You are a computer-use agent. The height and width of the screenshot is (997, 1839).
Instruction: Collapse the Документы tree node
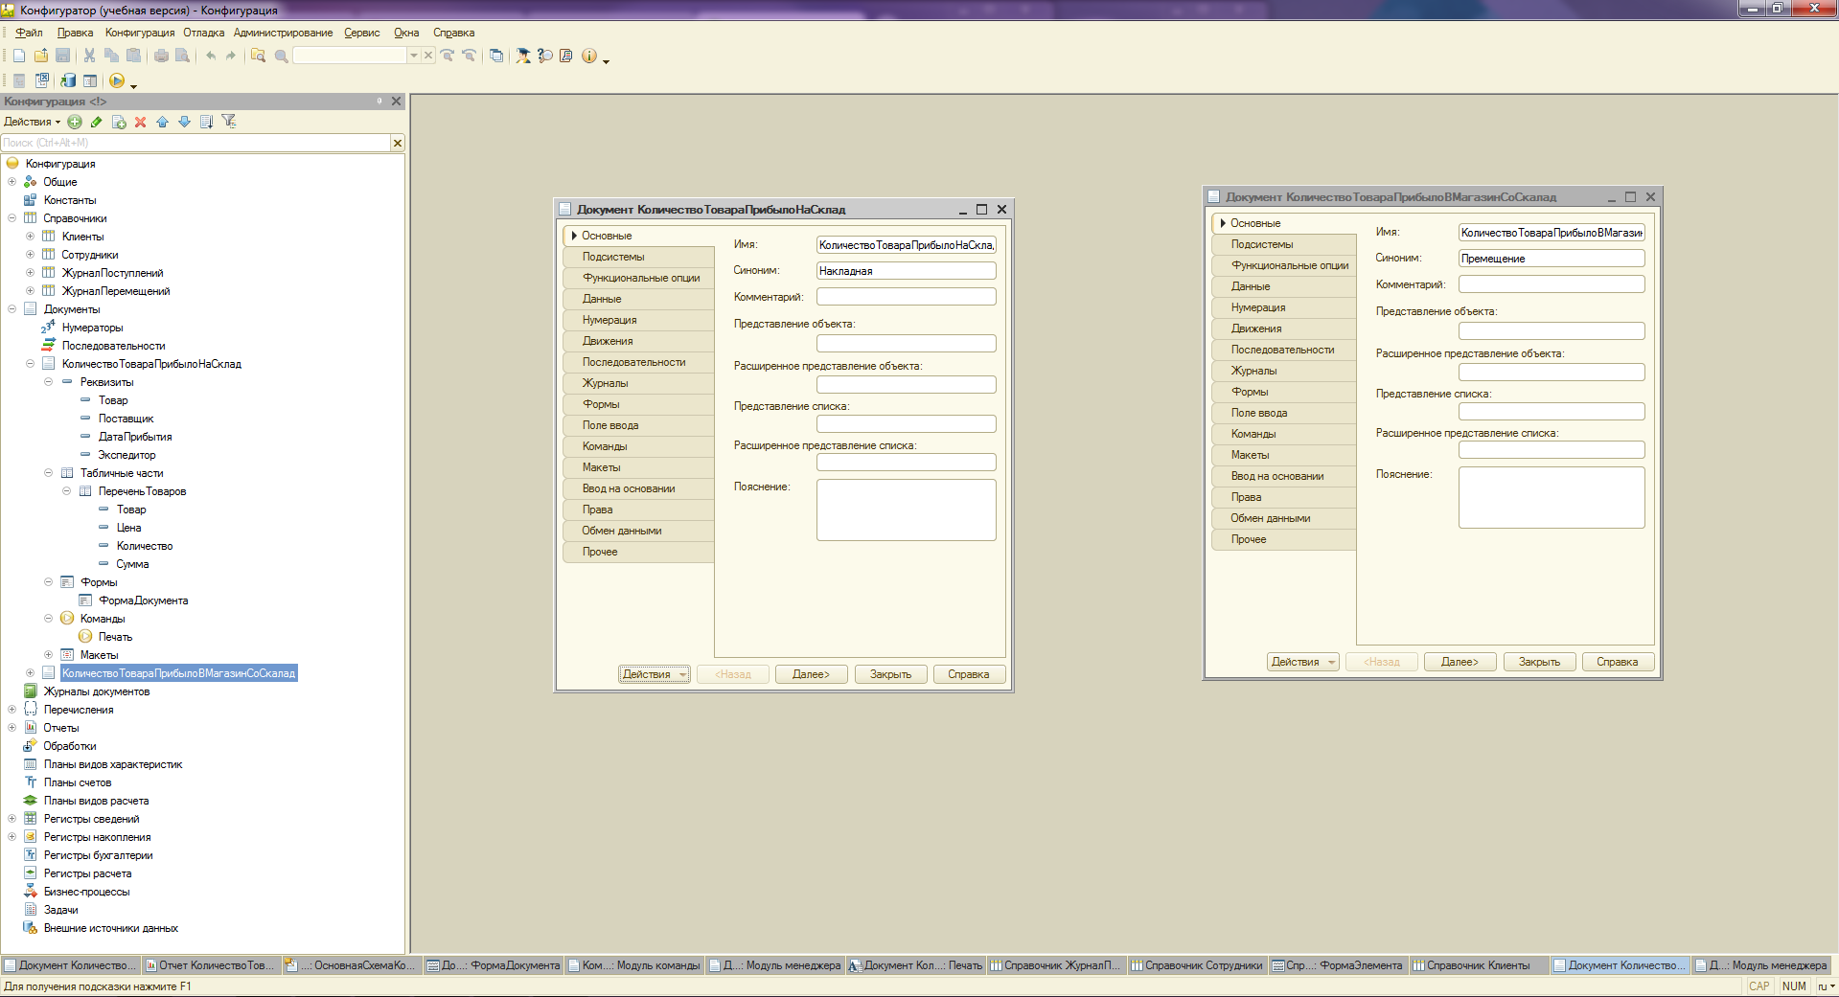(11, 309)
